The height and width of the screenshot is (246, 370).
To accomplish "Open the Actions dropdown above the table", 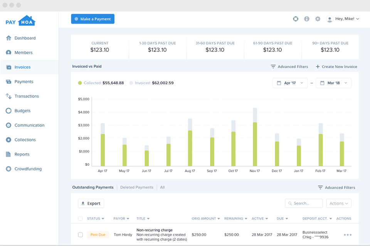I will (338, 203).
